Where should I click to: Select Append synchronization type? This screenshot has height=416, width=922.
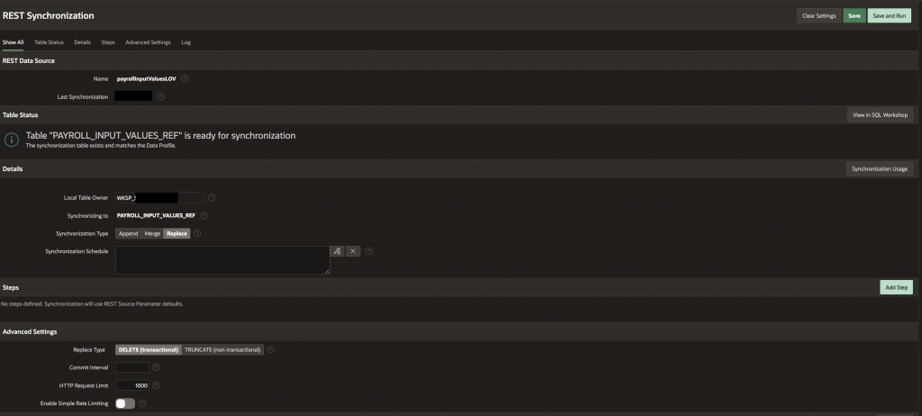[129, 233]
